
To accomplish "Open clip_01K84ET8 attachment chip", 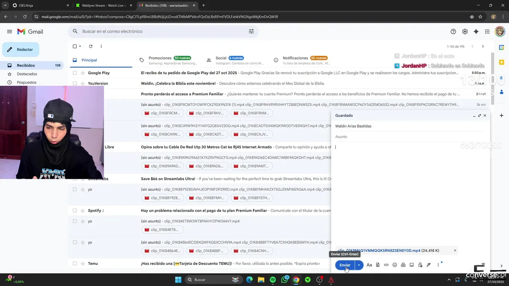I will [163, 230].
